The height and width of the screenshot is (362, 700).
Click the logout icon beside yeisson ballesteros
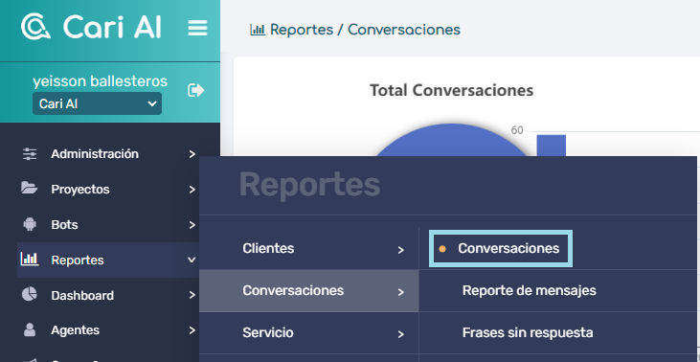(195, 90)
